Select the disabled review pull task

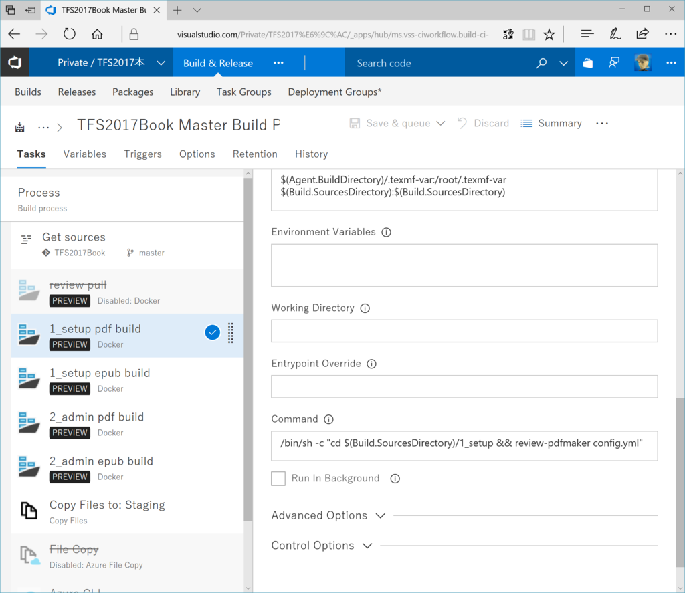pyautogui.click(x=127, y=291)
